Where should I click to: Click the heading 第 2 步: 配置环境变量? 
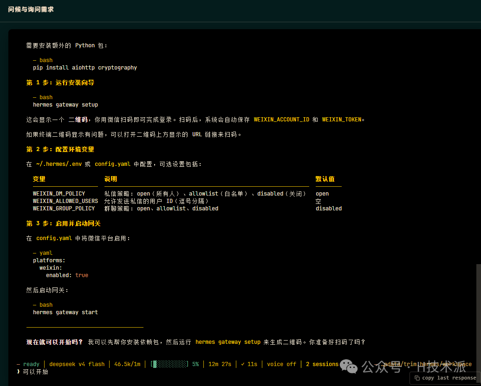pyautogui.click(x=60, y=149)
